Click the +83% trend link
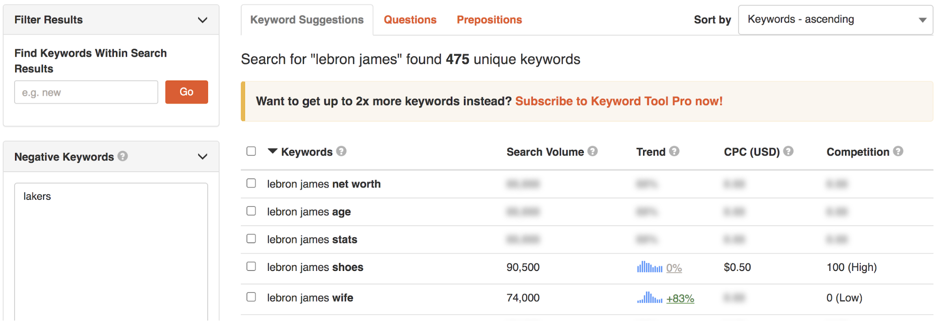 click(x=680, y=299)
